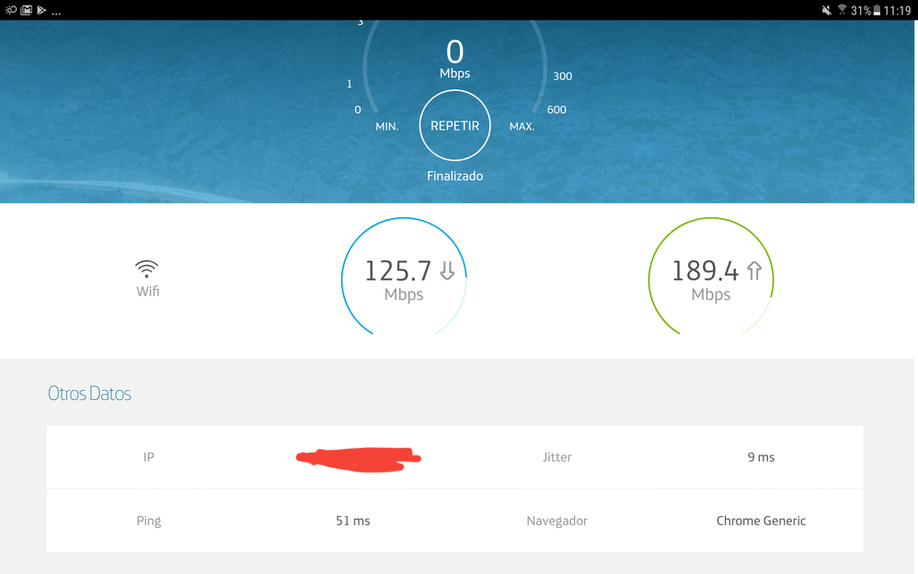Select the Chrome Generic browser value
Image resolution: width=918 pixels, height=574 pixels.
(761, 521)
